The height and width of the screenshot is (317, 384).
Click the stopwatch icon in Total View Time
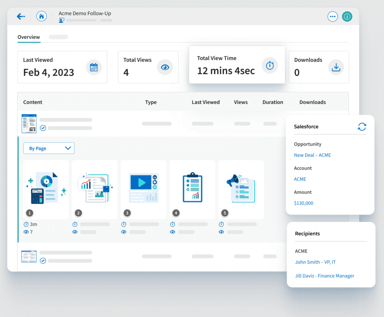pos(270,66)
